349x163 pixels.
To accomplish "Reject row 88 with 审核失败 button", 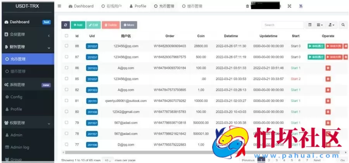I will pyautogui.click(x=334, y=46).
